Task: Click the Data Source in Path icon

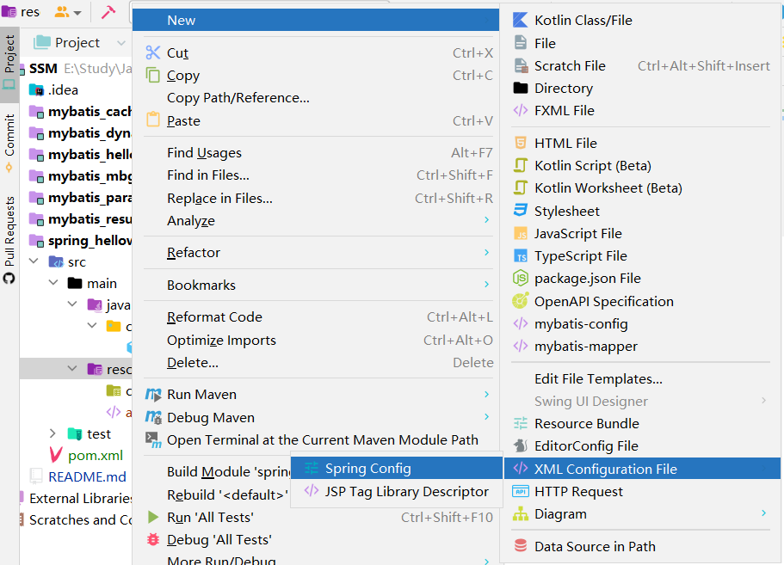Action: point(521,546)
